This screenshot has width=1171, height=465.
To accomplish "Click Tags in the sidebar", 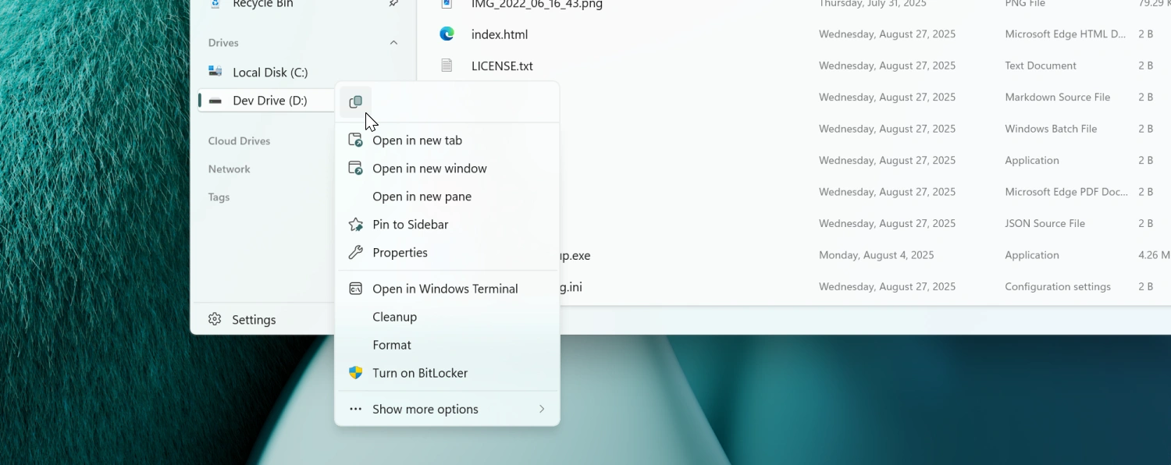I will pos(219,197).
